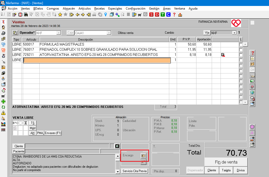Click the shopping cart icon in top toolbar
The height and width of the screenshot is (177, 269).
pos(140,15)
